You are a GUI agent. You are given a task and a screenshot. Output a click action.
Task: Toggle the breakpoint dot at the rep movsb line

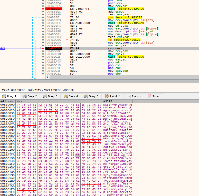pos(43,48)
